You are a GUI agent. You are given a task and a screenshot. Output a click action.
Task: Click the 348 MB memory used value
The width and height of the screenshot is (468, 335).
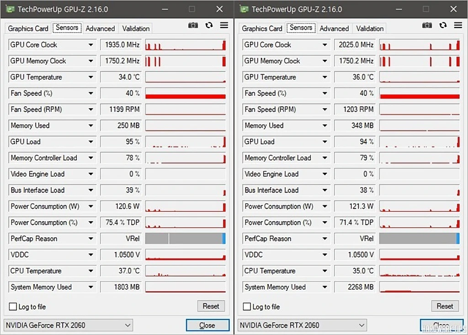[x=355, y=126]
